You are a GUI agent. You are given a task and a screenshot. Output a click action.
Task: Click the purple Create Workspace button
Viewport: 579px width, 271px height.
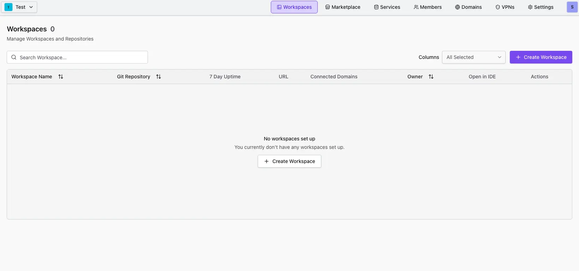click(x=541, y=57)
